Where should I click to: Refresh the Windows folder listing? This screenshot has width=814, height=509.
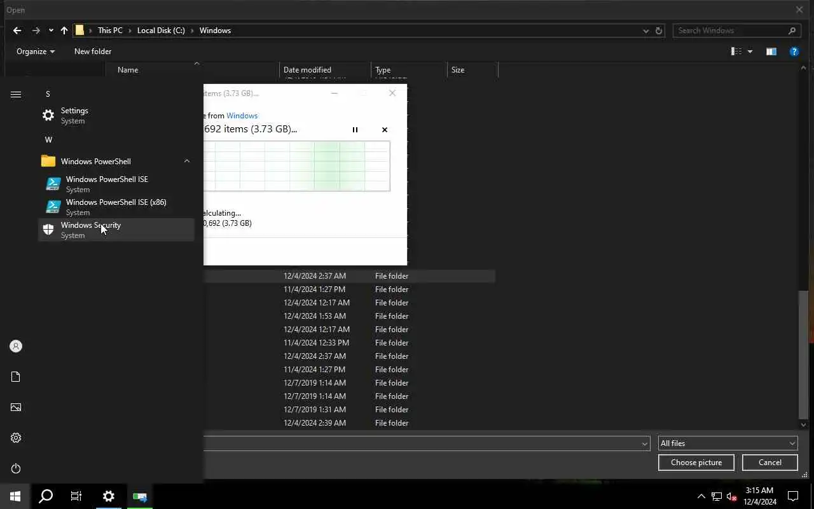659,31
